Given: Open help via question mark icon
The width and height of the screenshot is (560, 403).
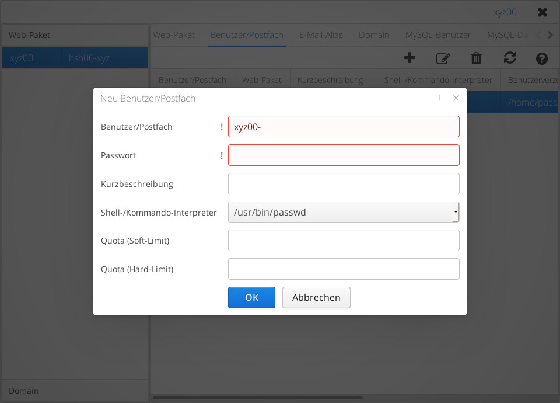Looking at the screenshot, I should 541,58.
